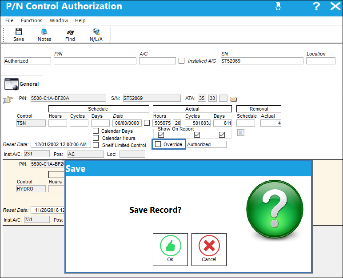
Task: Click the Removal Actual field showing 4
Action: point(271,123)
